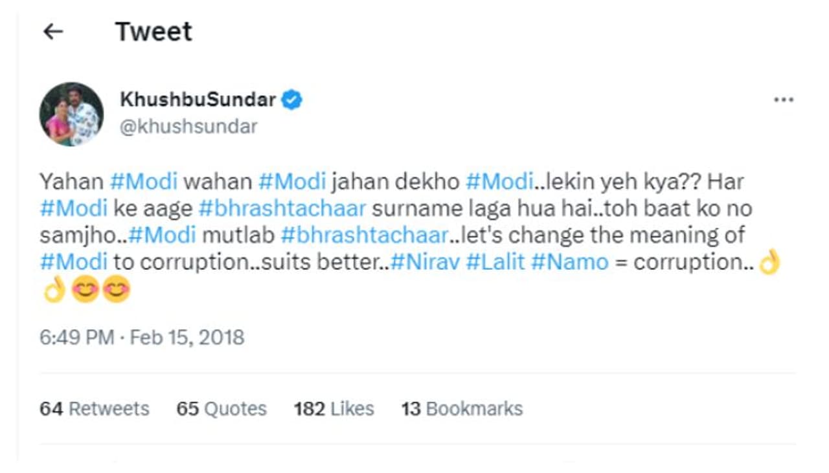Click the 13 Bookmarks count
The image size is (829, 473).
coord(462,409)
